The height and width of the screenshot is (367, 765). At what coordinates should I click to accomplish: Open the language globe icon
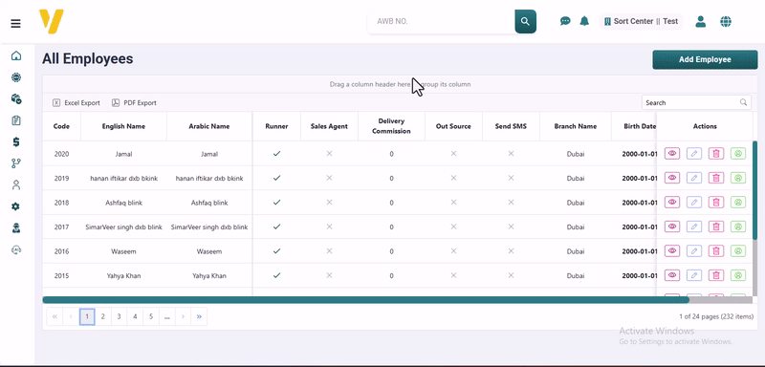(x=726, y=21)
